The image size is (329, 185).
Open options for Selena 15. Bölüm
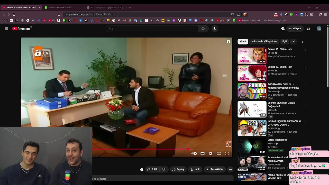click(305, 50)
